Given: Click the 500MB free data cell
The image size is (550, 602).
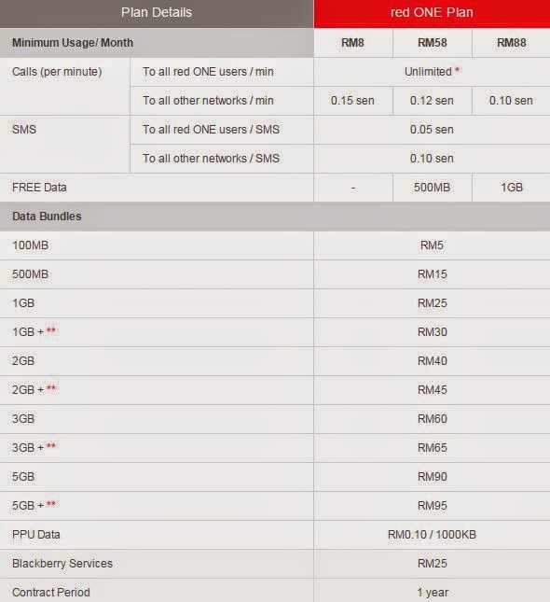Looking at the screenshot, I should 433,188.
